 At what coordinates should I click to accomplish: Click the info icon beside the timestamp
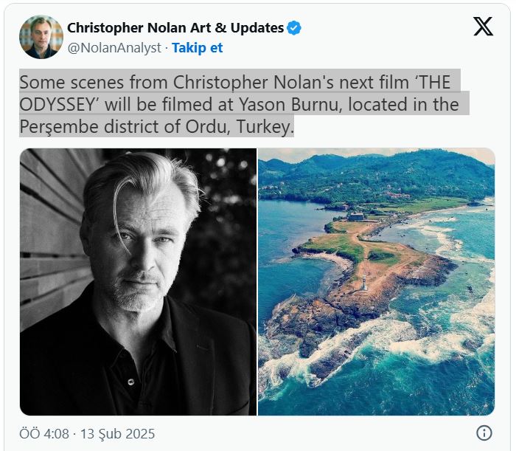(484, 433)
